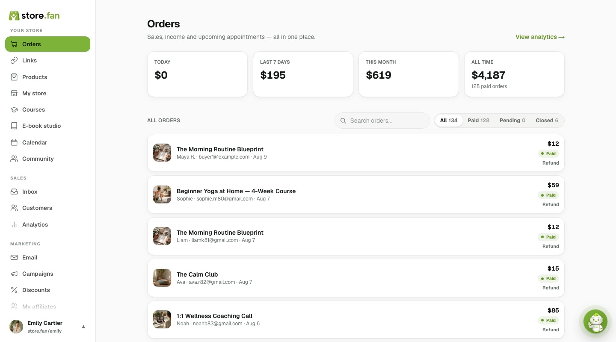616x342 pixels.
Task: Refund Noah's Wellness Coaching Call order
Action: point(551,330)
